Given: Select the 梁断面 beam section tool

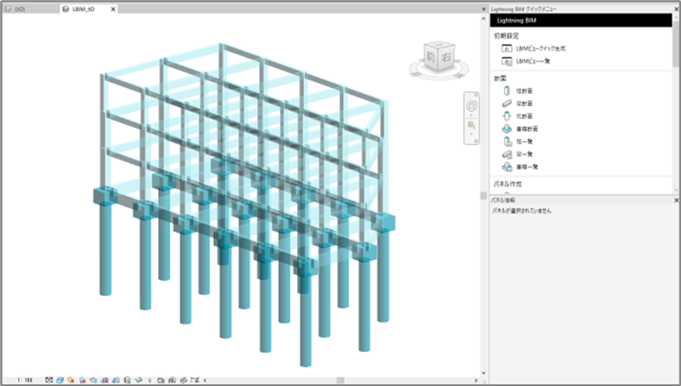Looking at the screenshot, I should click(x=518, y=103).
